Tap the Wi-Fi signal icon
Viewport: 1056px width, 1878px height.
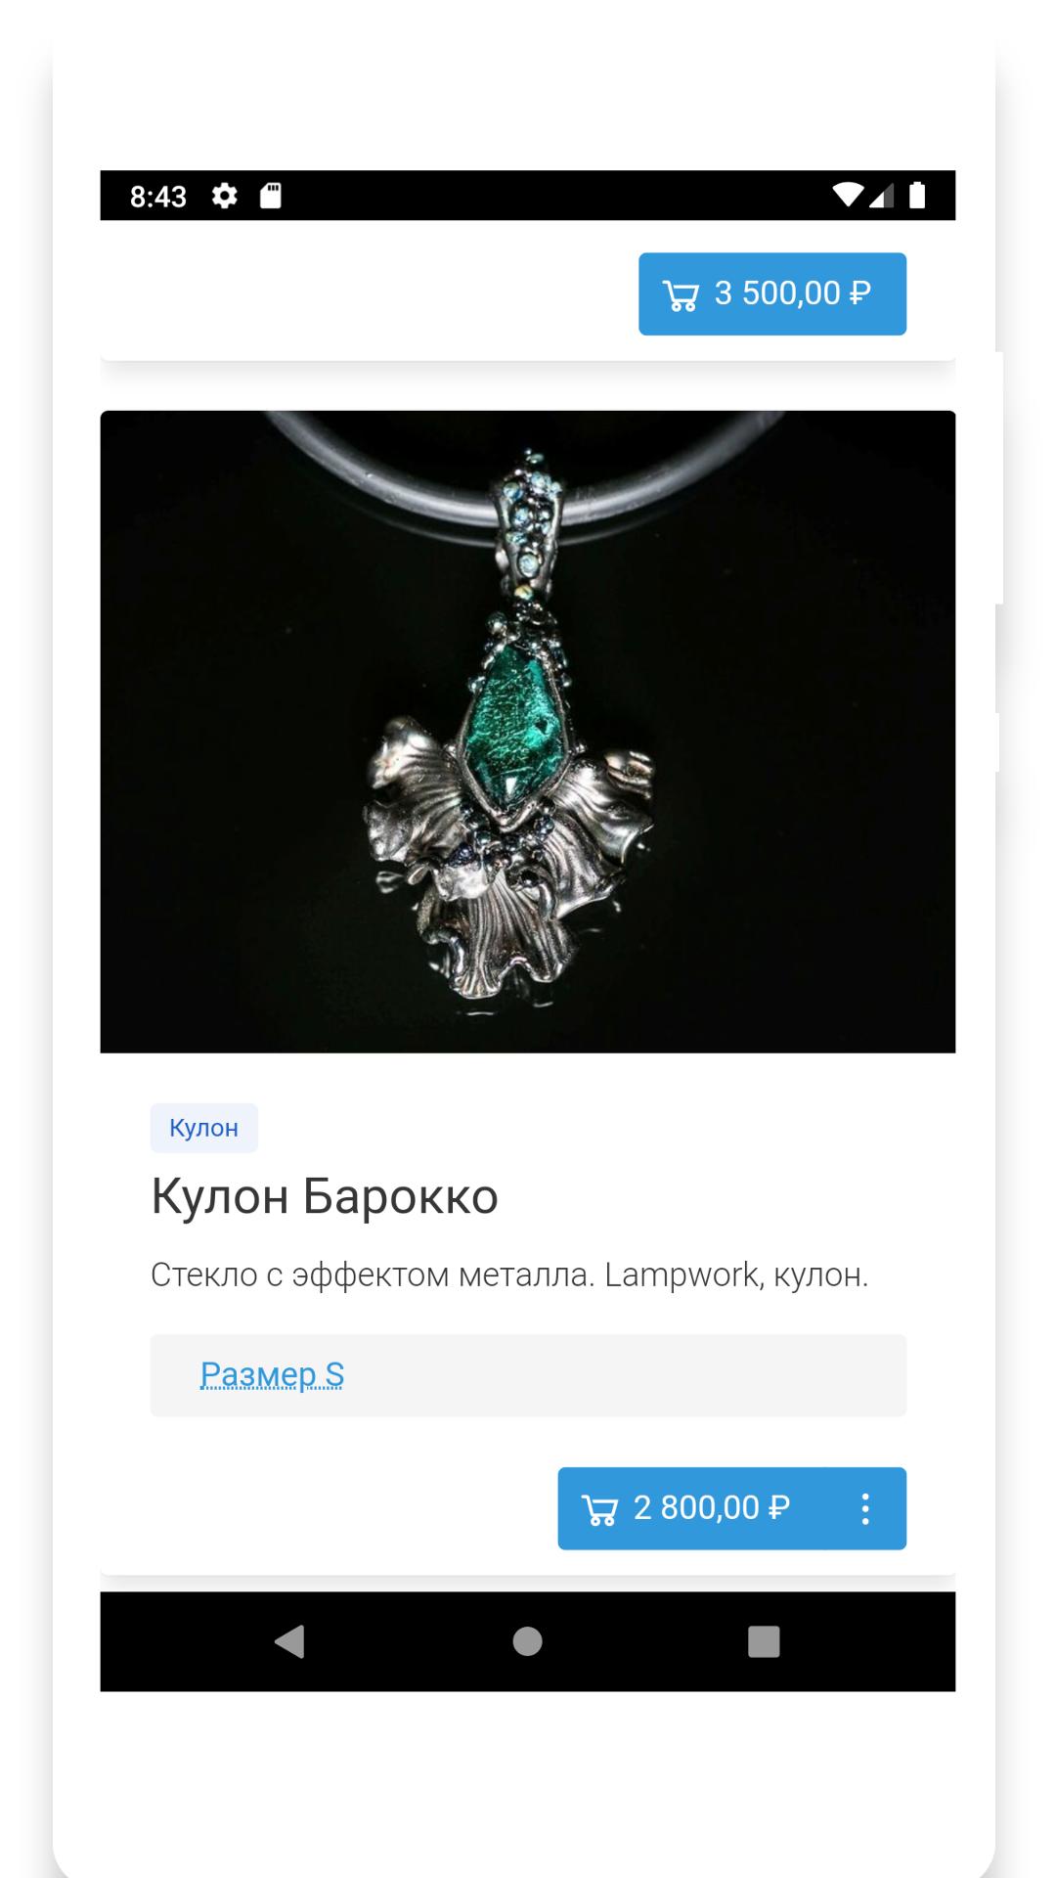[848, 195]
